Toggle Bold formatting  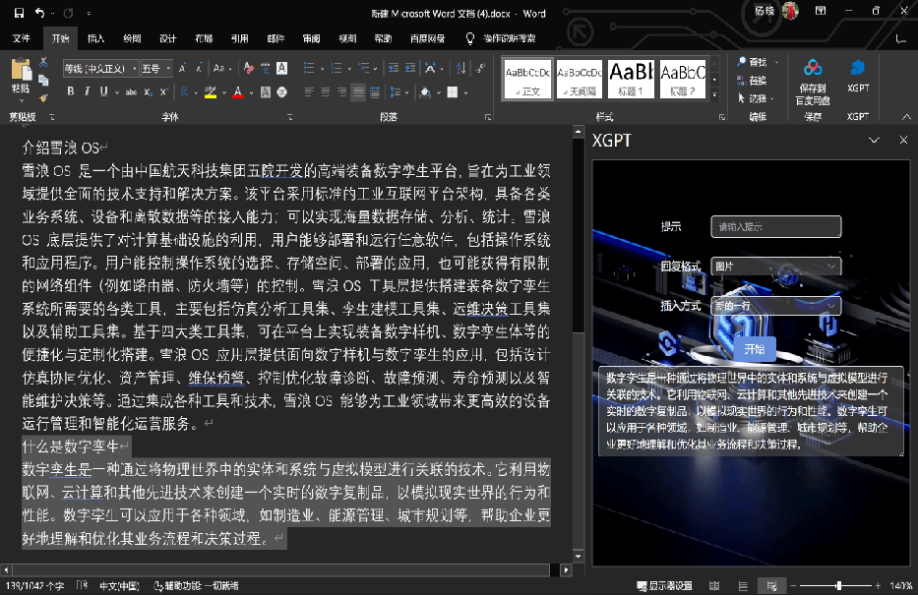pyautogui.click(x=71, y=91)
